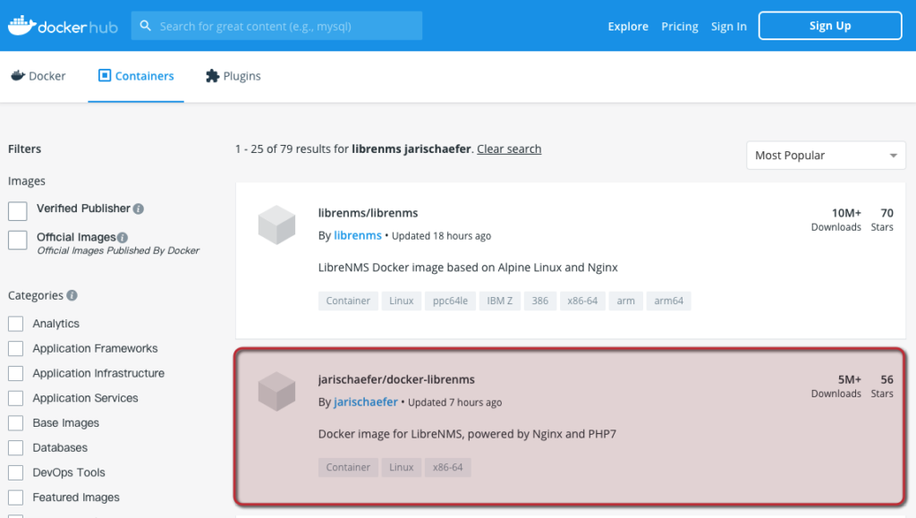Click the Clear search link
Image resolution: width=916 pixels, height=518 pixels.
pos(509,149)
